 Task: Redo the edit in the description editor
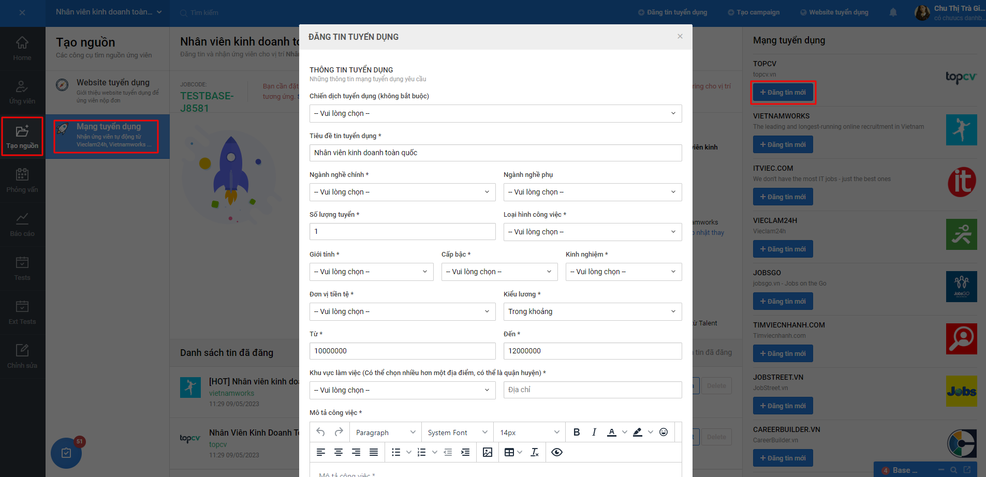339,432
